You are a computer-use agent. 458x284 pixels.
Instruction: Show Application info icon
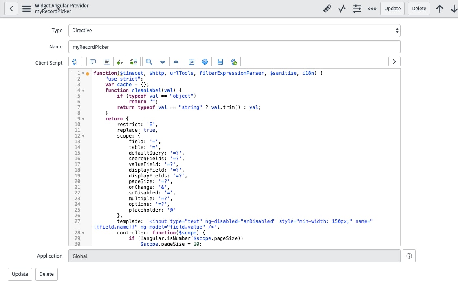pyautogui.click(x=409, y=256)
